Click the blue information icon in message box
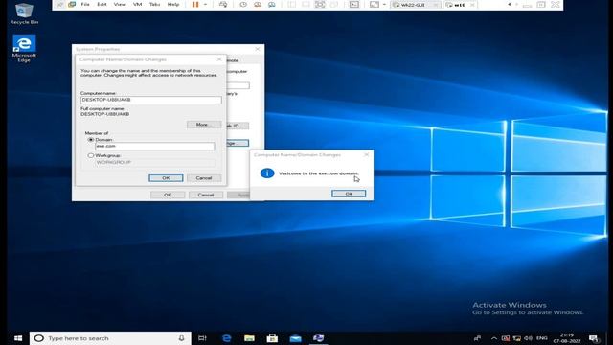613x345 pixels. 267,172
